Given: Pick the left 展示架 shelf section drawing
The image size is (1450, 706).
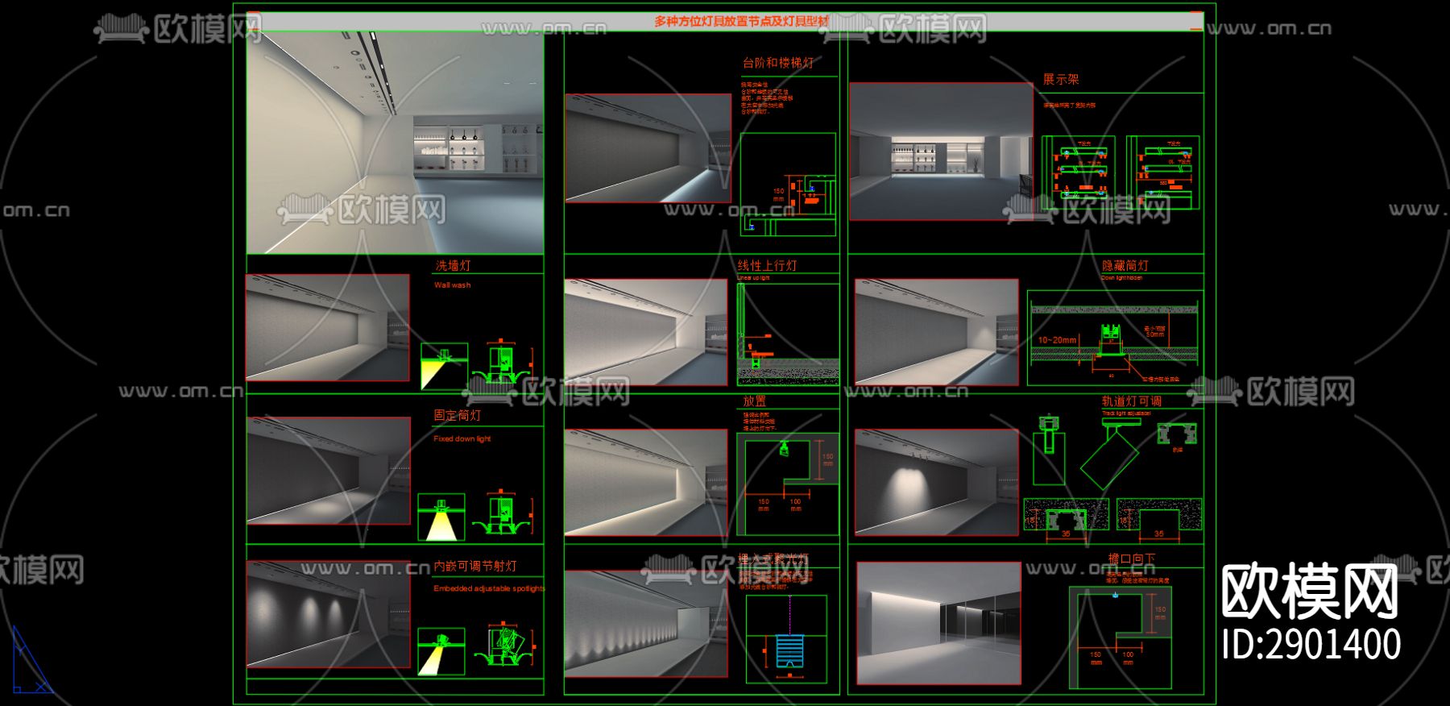Looking at the screenshot, I should click(1078, 174).
